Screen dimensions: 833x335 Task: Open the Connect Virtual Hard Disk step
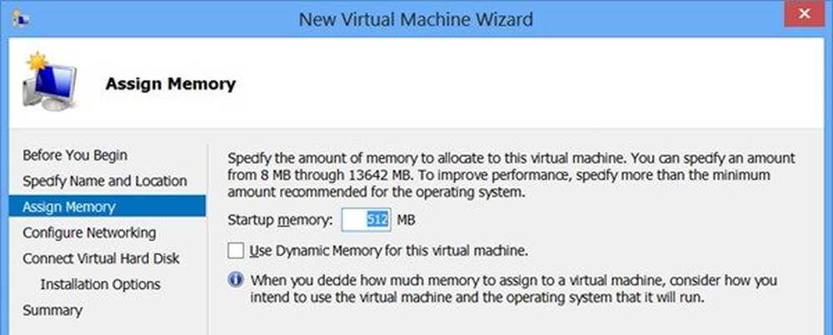tap(101, 258)
